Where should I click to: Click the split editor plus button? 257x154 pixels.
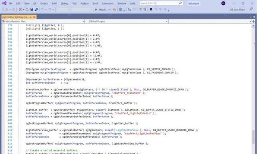(254, 22)
